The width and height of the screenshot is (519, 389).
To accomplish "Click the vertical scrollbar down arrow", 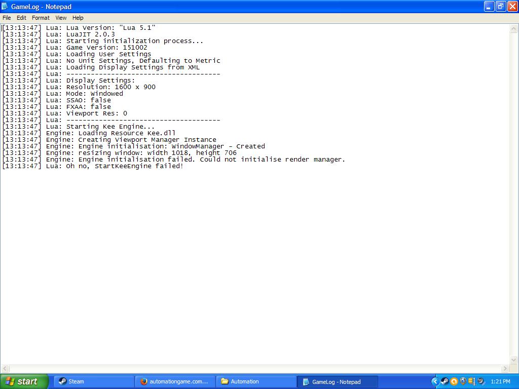I will click(x=514, y=360).
